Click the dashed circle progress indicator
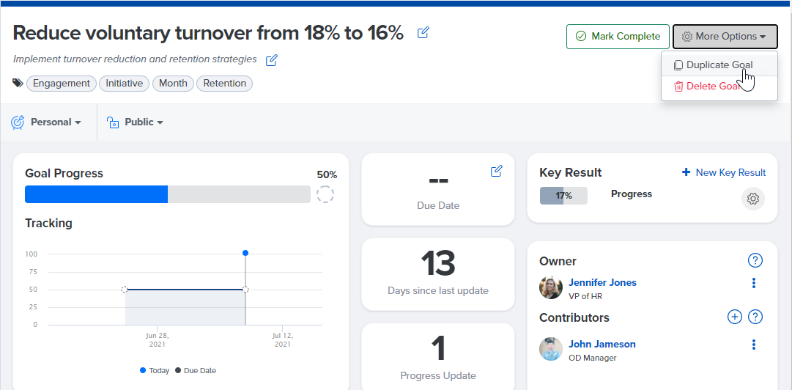Screen dimensions: 792x390 (x=325, y=194)
